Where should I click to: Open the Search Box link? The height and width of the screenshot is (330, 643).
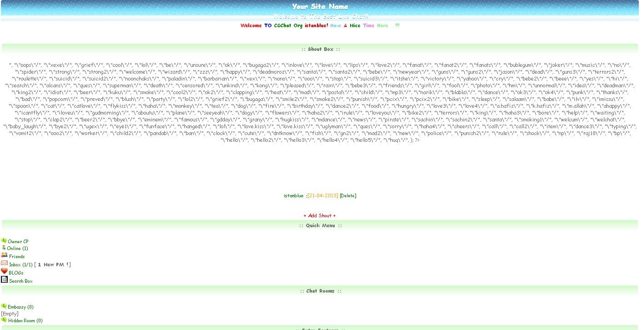pos(21,281)
